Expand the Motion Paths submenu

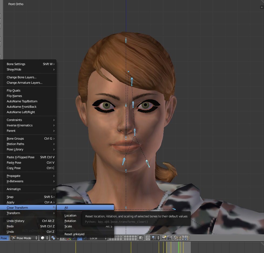point(28,144)
